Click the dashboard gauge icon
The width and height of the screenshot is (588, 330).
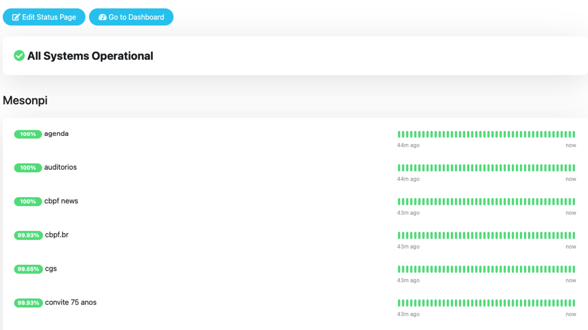(x=102, y=17)
